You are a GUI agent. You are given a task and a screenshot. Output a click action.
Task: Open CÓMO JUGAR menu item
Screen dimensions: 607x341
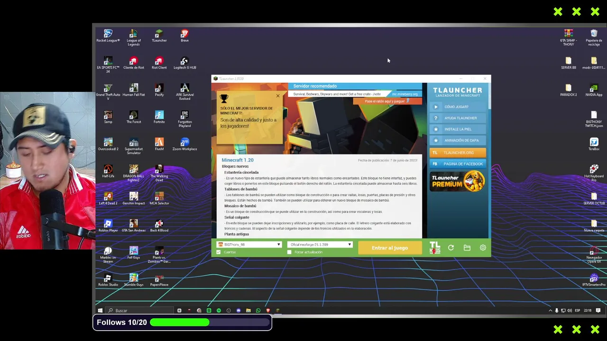[x=458, y=107]
